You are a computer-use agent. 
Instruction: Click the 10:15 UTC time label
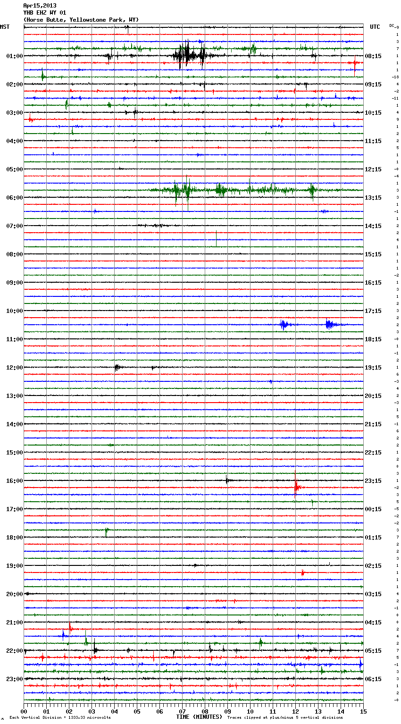click(373, 113)
